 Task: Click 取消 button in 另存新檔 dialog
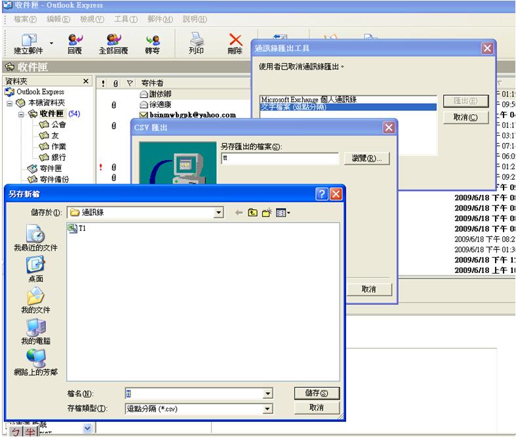coord(317,407)
